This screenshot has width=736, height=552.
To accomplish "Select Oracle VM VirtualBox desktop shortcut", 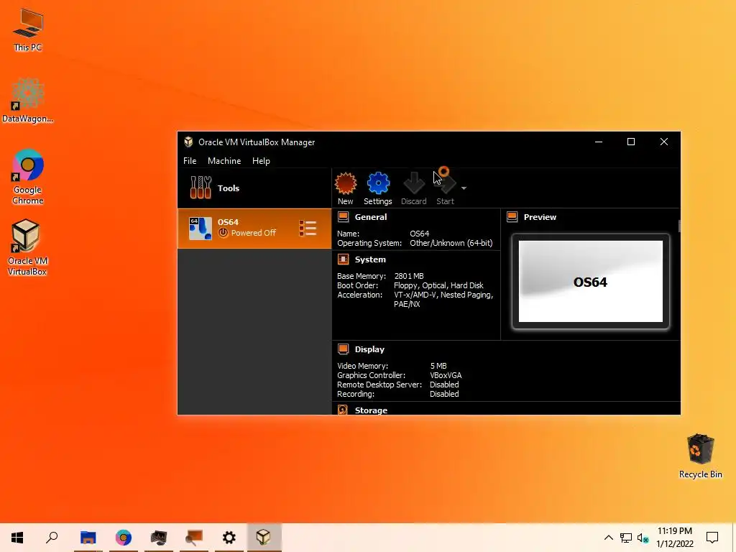I will 27,248.
